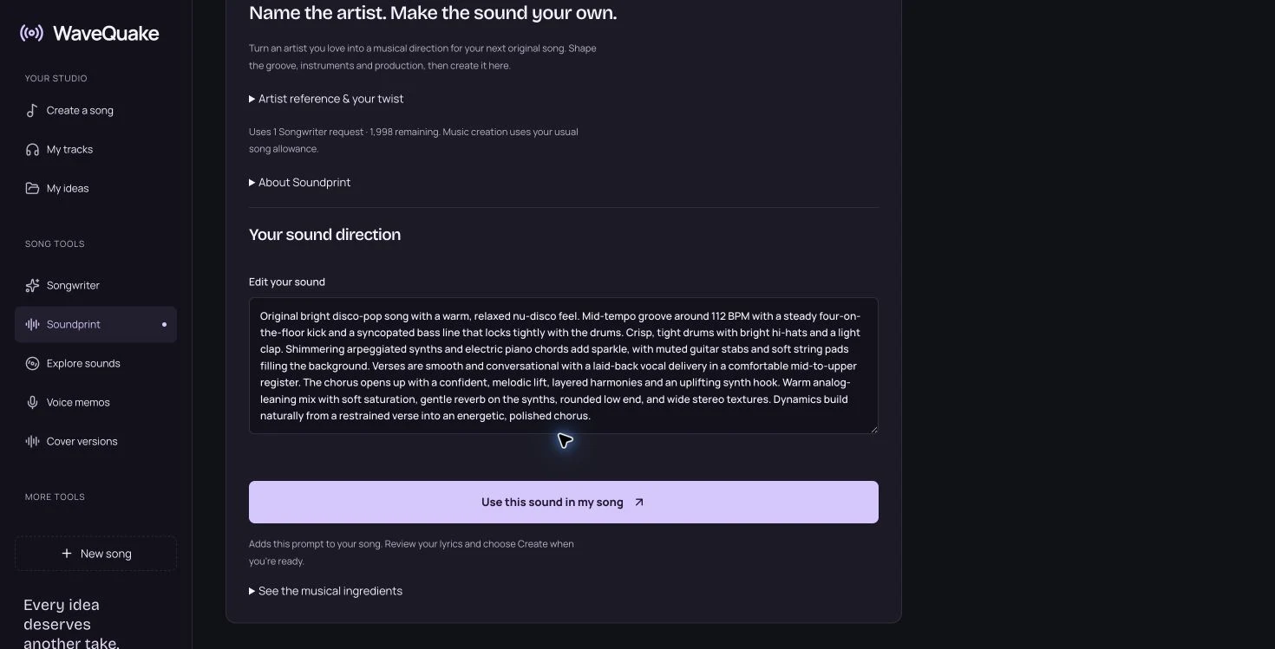Expand See the musical ingredients

coord(326,591)
